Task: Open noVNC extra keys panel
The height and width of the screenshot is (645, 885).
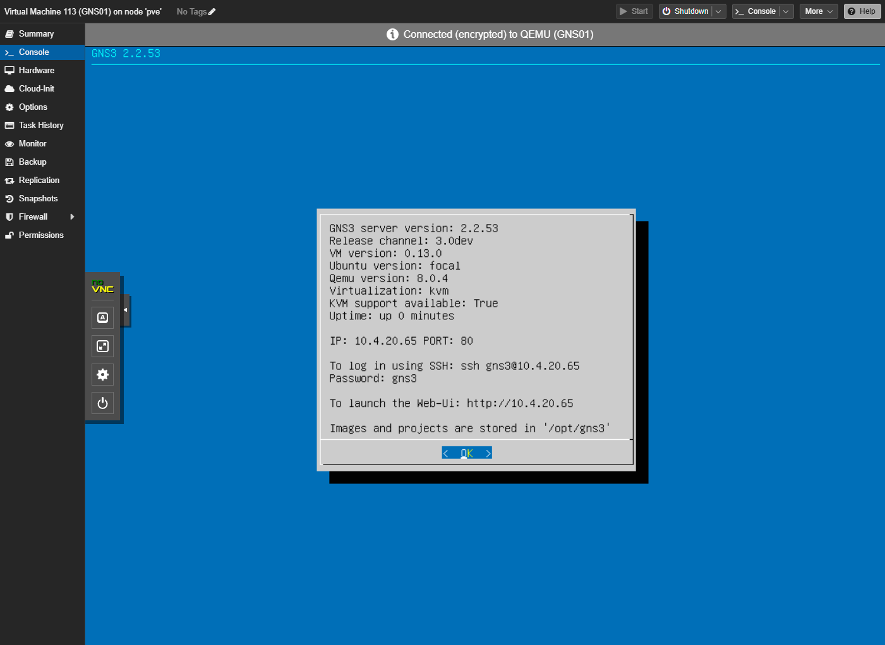Action: (102, 317)
